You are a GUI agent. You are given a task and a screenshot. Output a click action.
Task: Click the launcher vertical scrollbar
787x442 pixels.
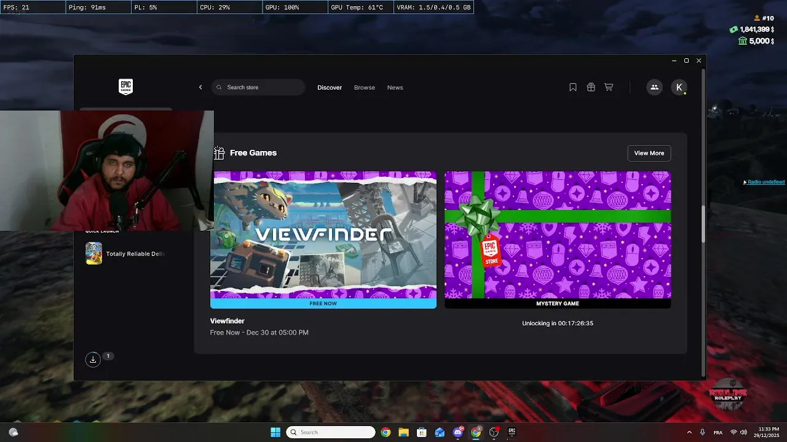tap(703, 224)
